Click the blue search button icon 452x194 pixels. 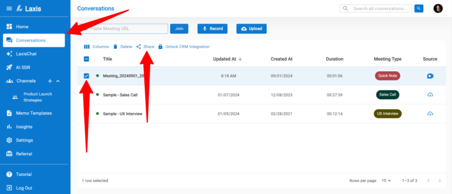pyautogui.click(x=419, y=8)
